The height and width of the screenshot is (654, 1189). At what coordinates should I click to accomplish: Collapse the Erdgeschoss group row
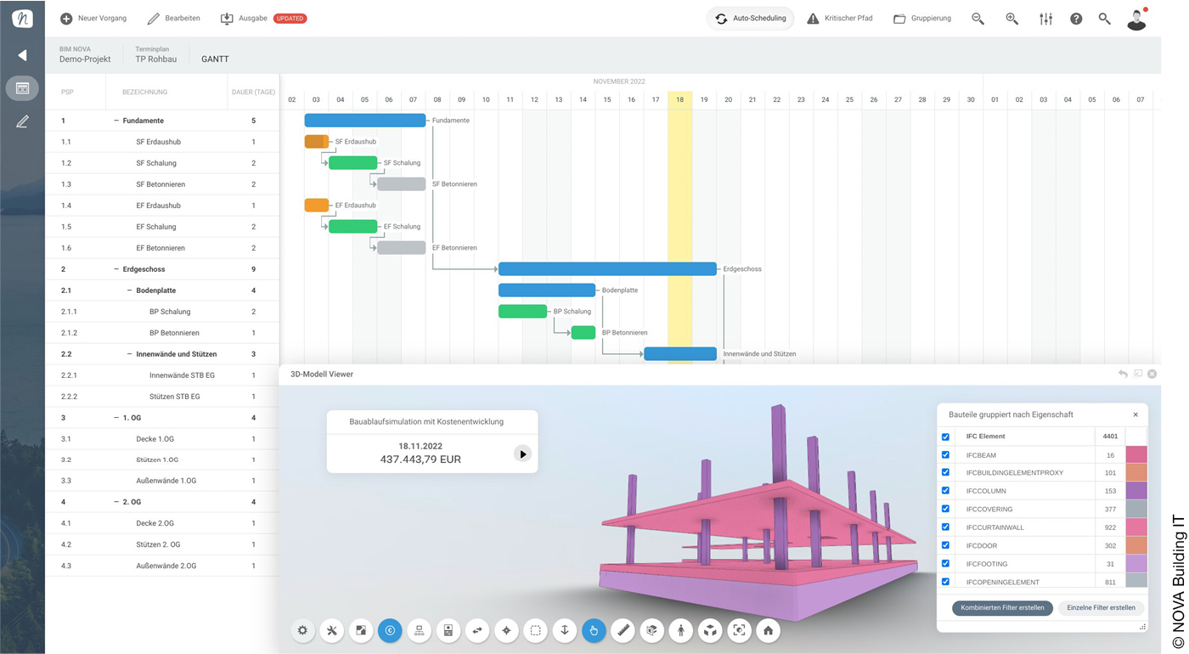point(116,268)
